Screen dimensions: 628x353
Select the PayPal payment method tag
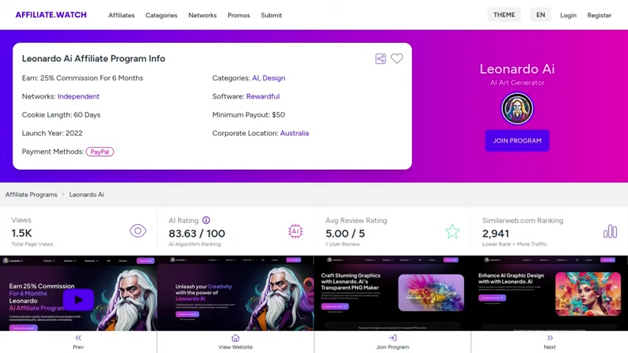pyautogui.click(x=100, y=151)
